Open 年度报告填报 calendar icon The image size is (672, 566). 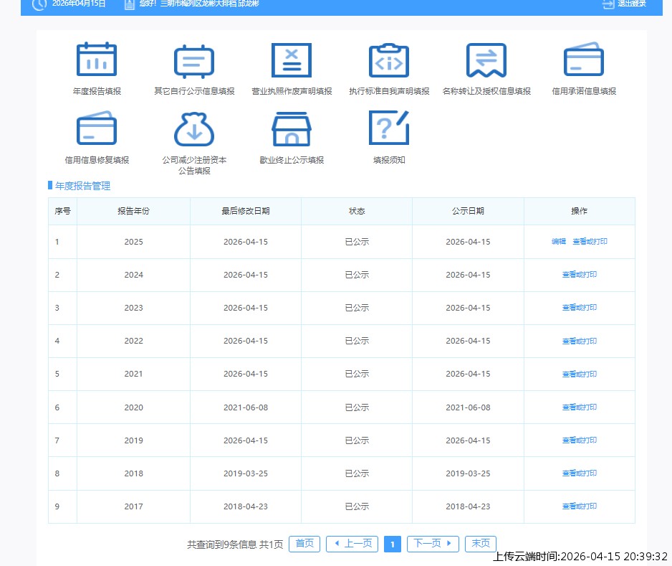tap(97, 60)
